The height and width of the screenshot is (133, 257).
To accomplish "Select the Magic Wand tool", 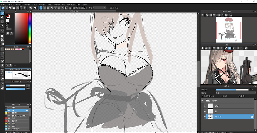I will [2, 57].
